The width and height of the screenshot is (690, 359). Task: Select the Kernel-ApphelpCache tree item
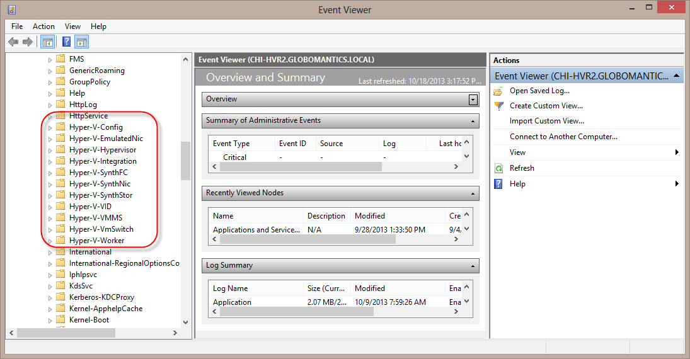point(106,309)
